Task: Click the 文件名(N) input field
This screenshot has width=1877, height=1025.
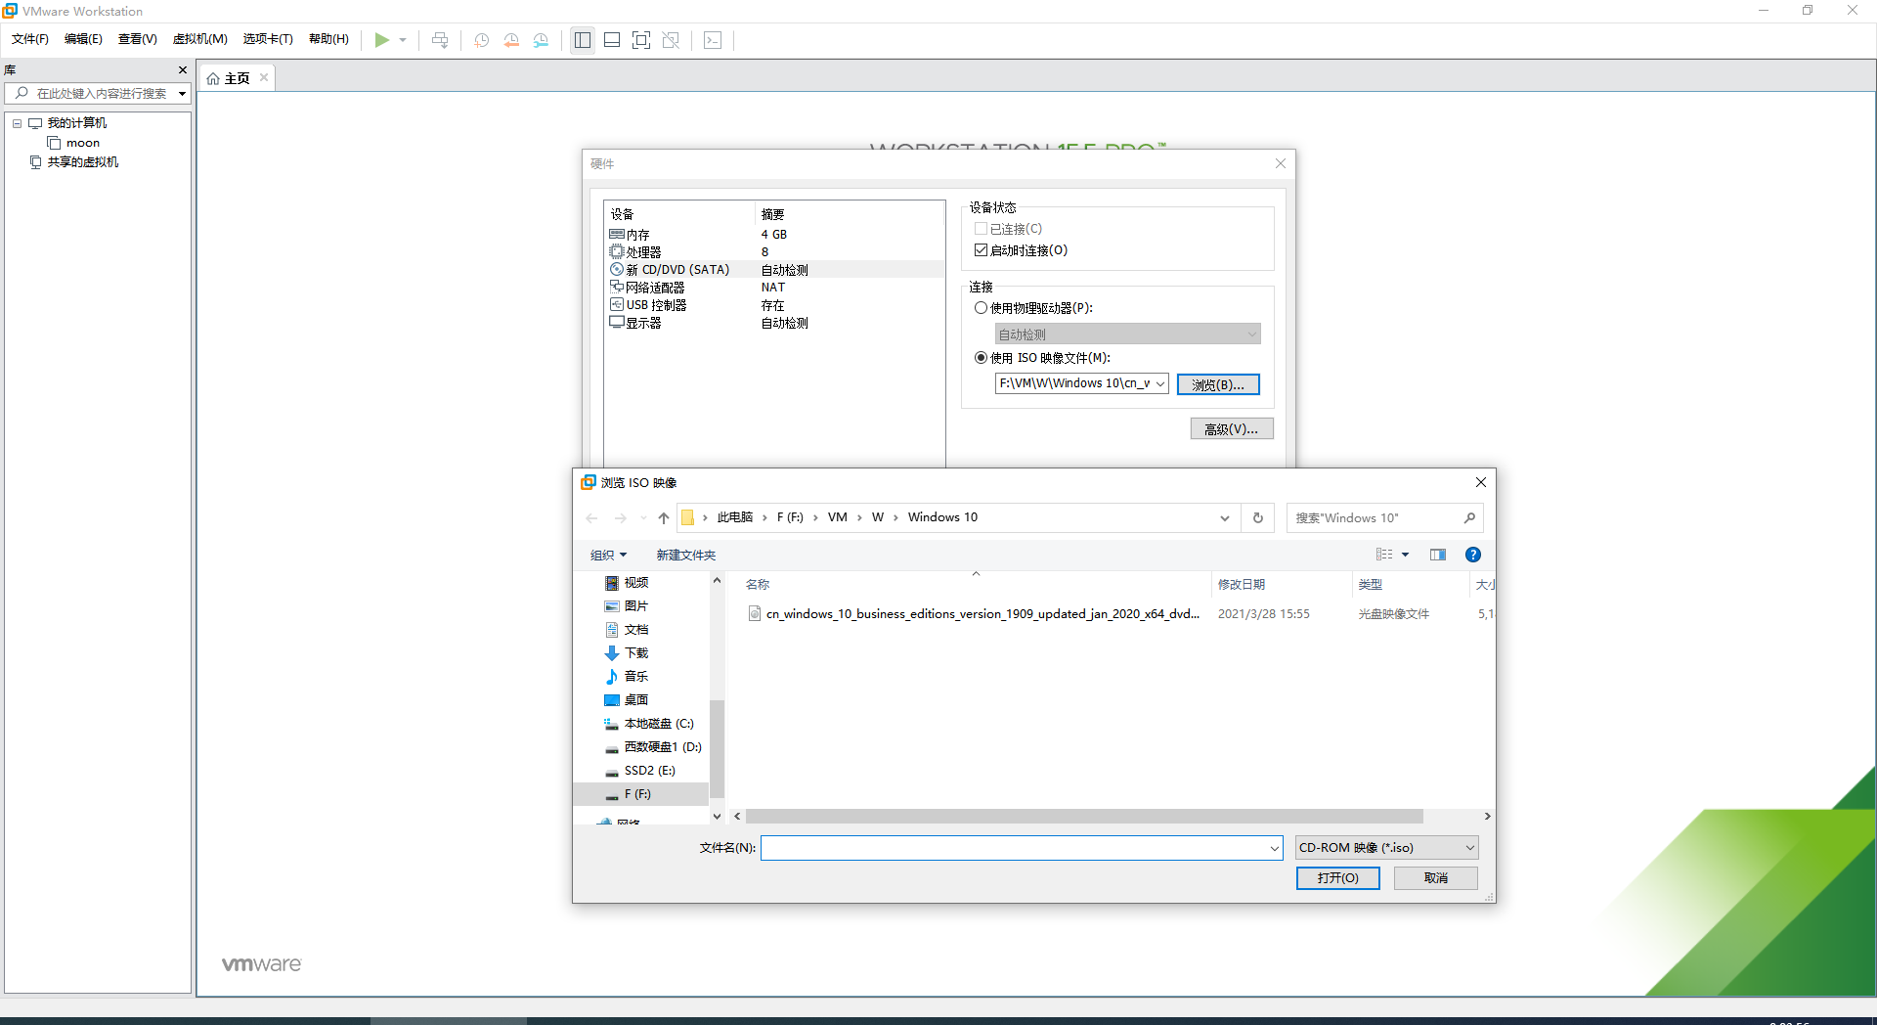Action: (1022, 848)
